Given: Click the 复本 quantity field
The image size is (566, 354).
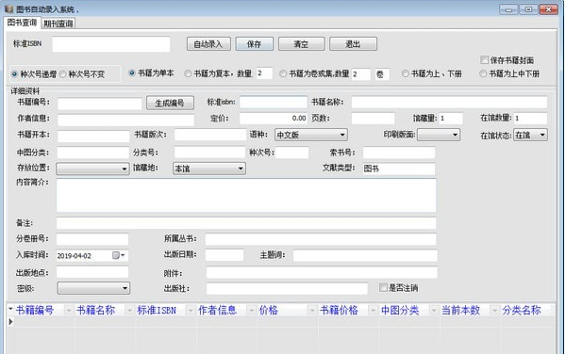Looking at the screenshot, I should 264,73.
